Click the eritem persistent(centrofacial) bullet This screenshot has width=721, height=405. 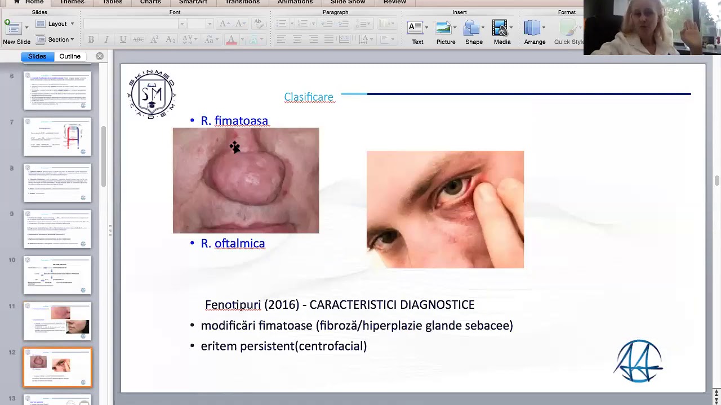pos(284,346)
